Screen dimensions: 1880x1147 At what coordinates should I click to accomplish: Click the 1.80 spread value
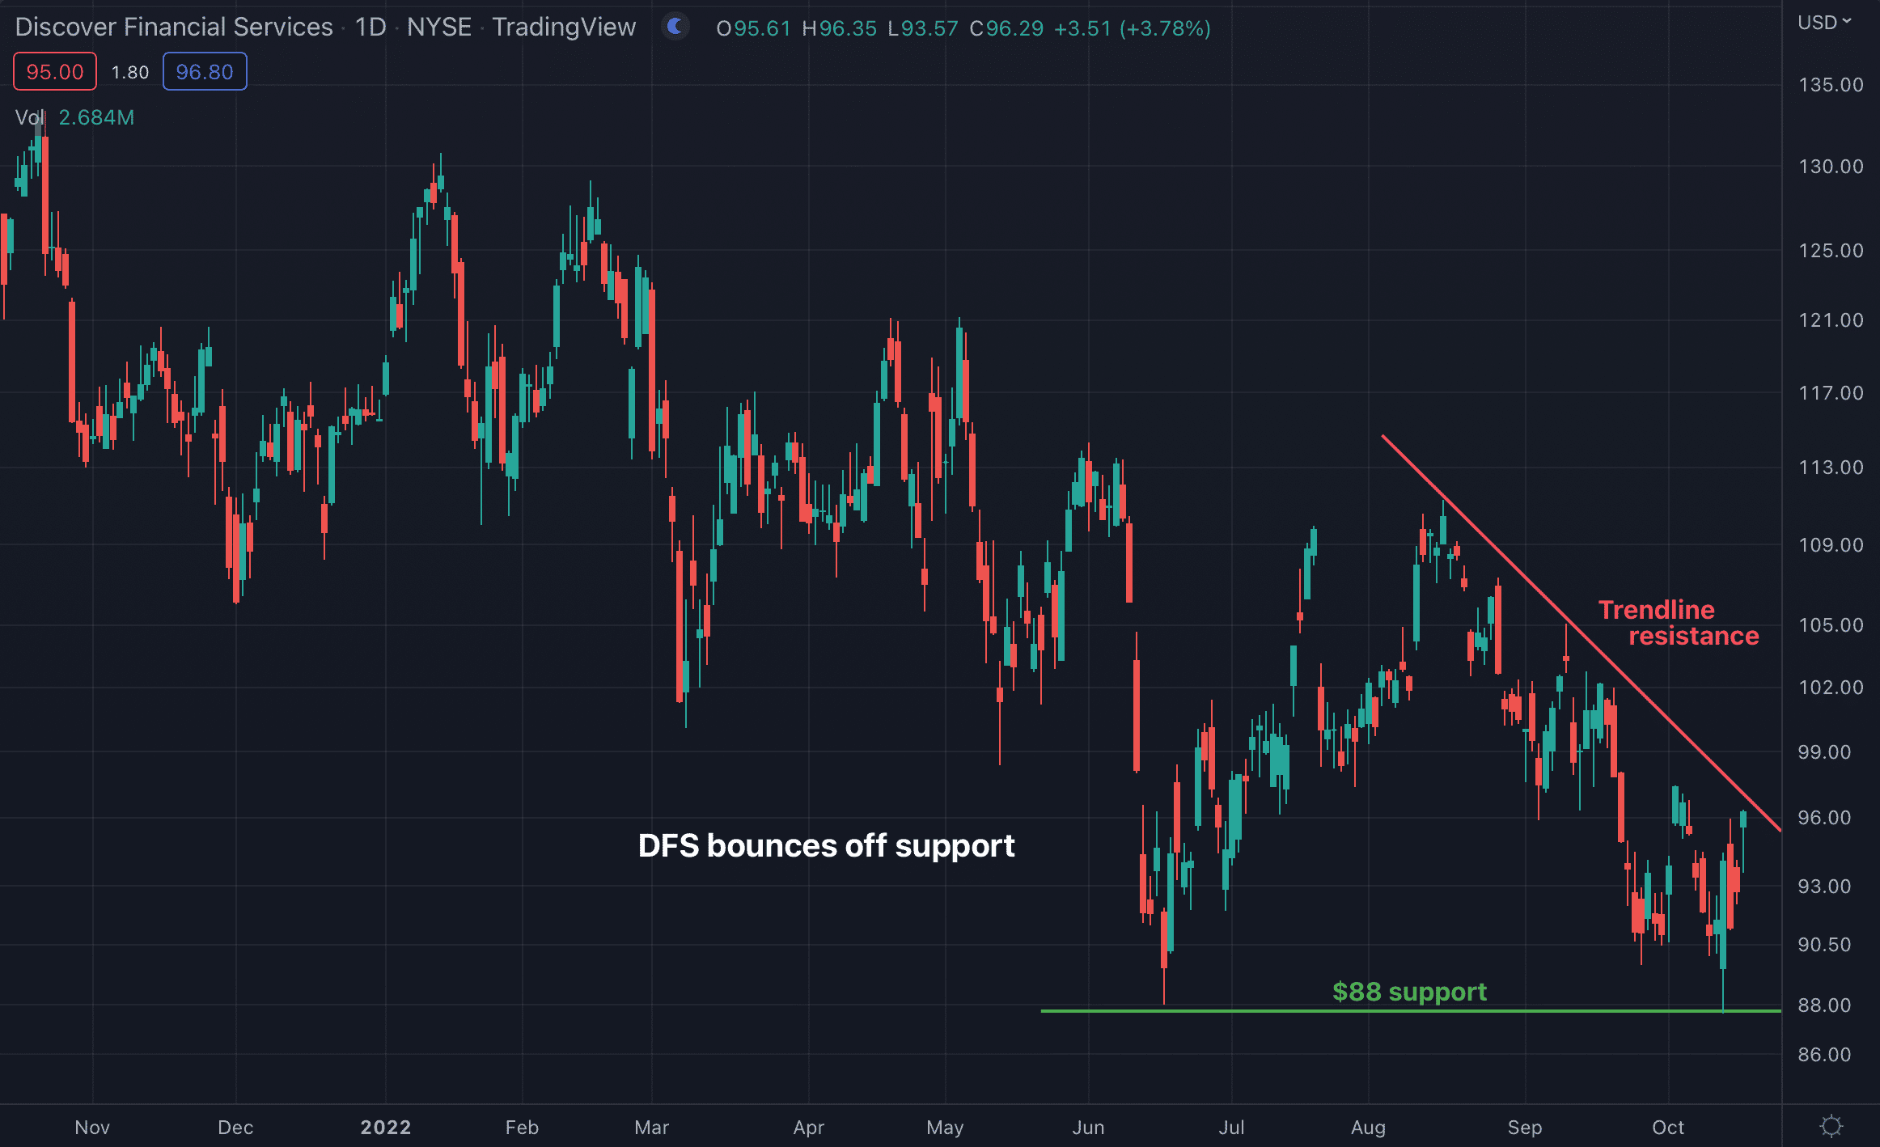click(x=130, y=72)
